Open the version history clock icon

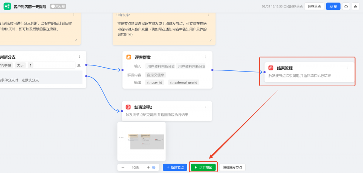coord(346,6)
